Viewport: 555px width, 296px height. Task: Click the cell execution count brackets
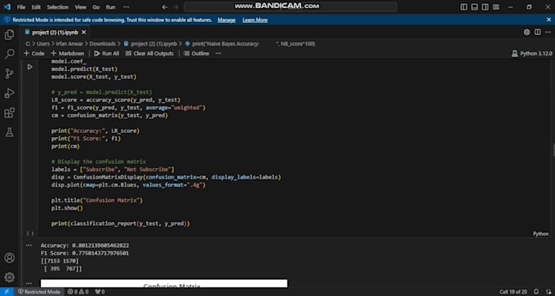tap(30, 233)
